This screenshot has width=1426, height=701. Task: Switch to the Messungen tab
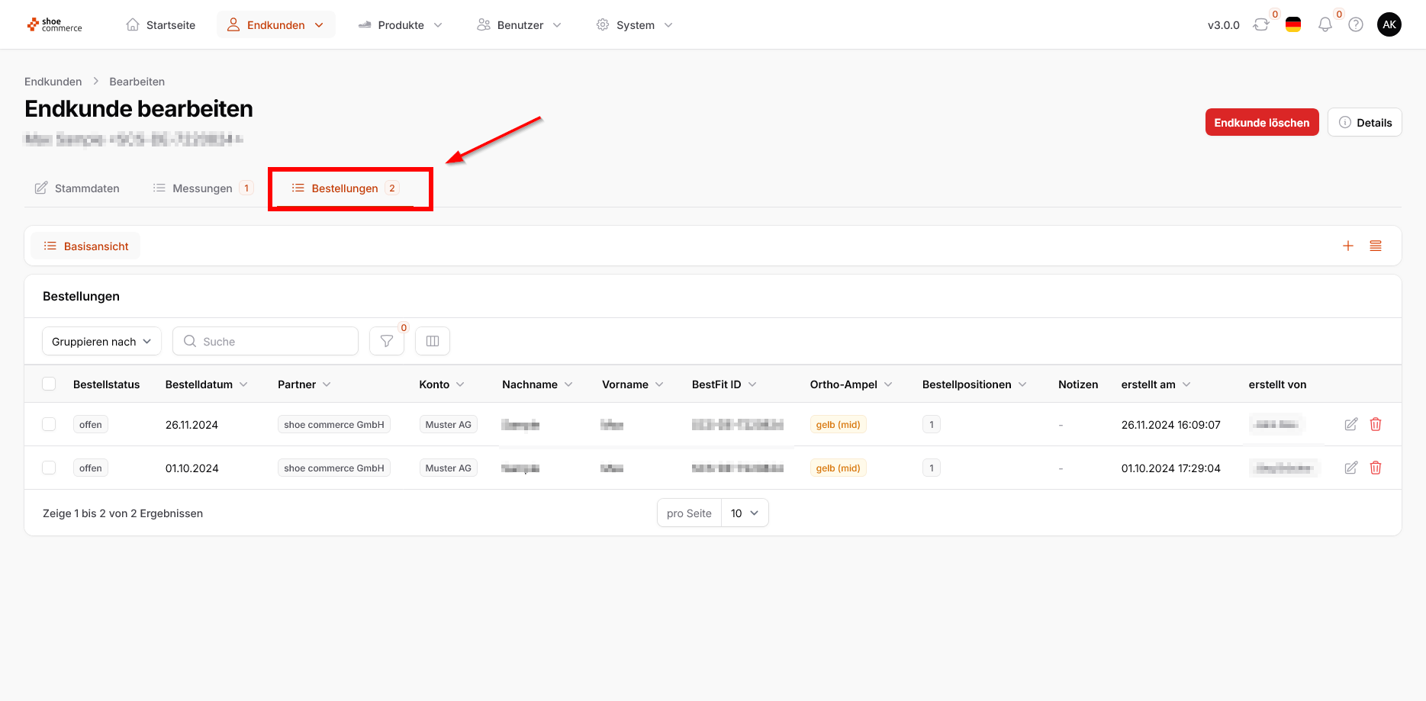pos(202,188)
